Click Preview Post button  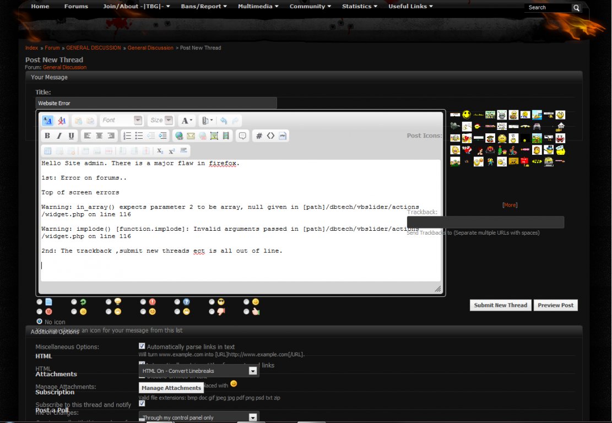coord(555,305)
